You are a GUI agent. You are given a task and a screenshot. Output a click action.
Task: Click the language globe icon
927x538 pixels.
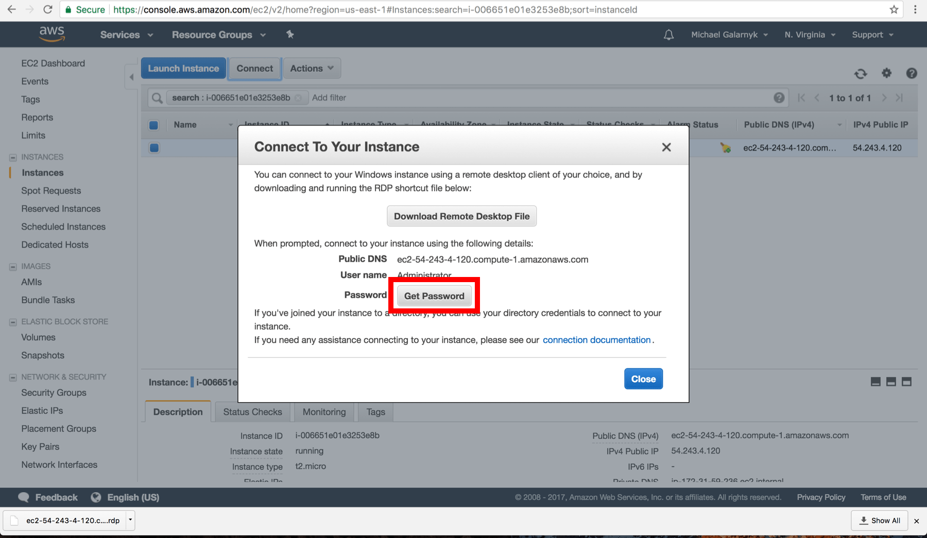(x=96, y=497)
